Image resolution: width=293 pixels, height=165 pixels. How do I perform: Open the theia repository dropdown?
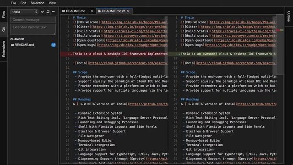[24, 11]
